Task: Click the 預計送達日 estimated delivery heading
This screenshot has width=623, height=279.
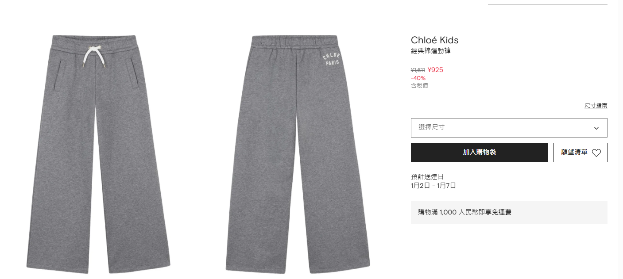Action: click(x=427, y=177)
